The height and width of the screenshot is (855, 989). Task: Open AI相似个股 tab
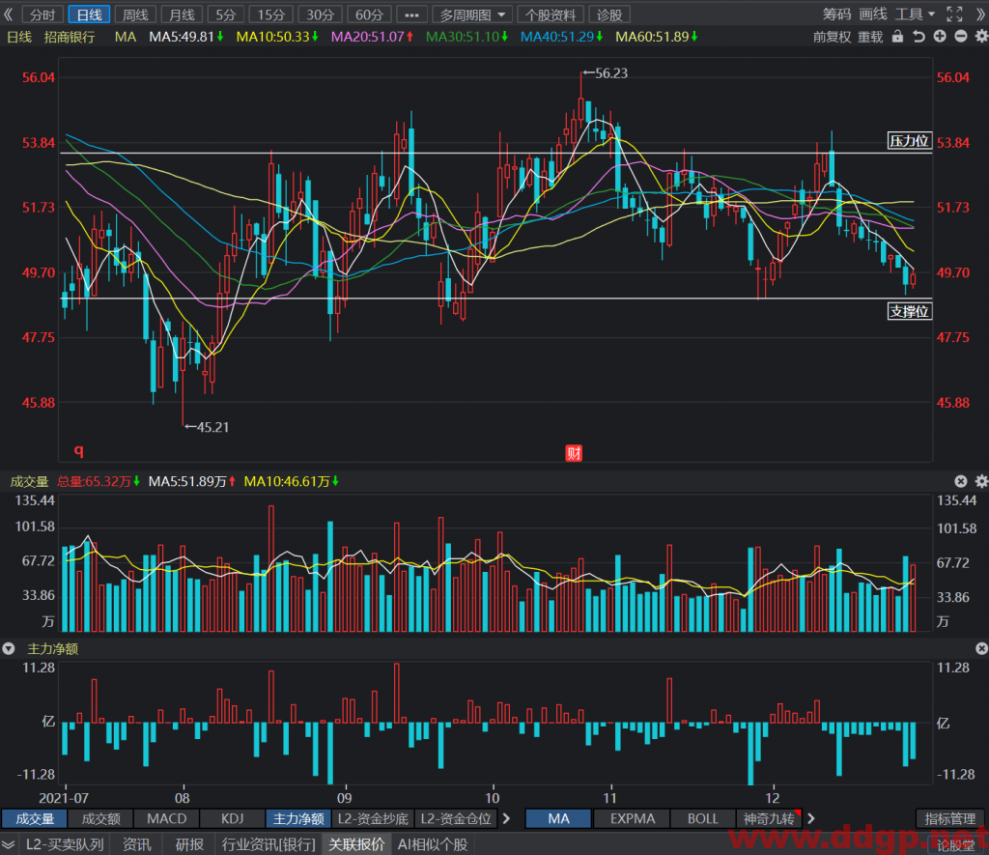pyautogui.click(x=433, y=844)
